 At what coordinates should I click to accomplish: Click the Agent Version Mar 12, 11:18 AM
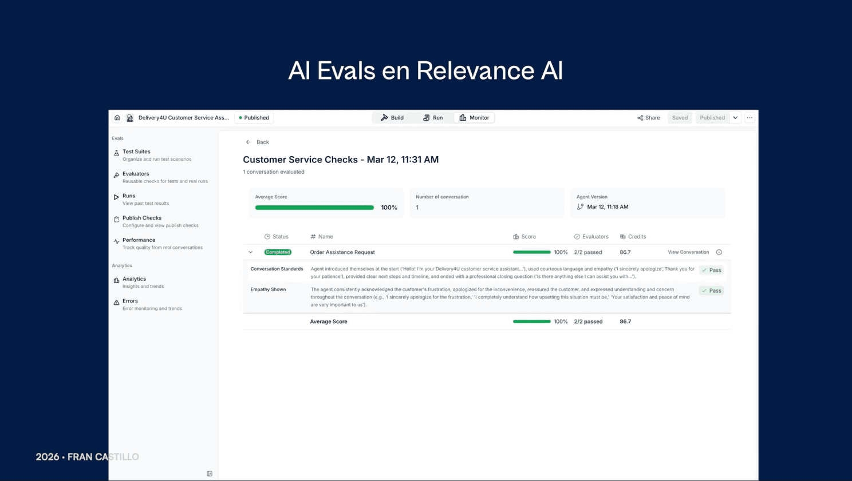(x=608, y=207)
